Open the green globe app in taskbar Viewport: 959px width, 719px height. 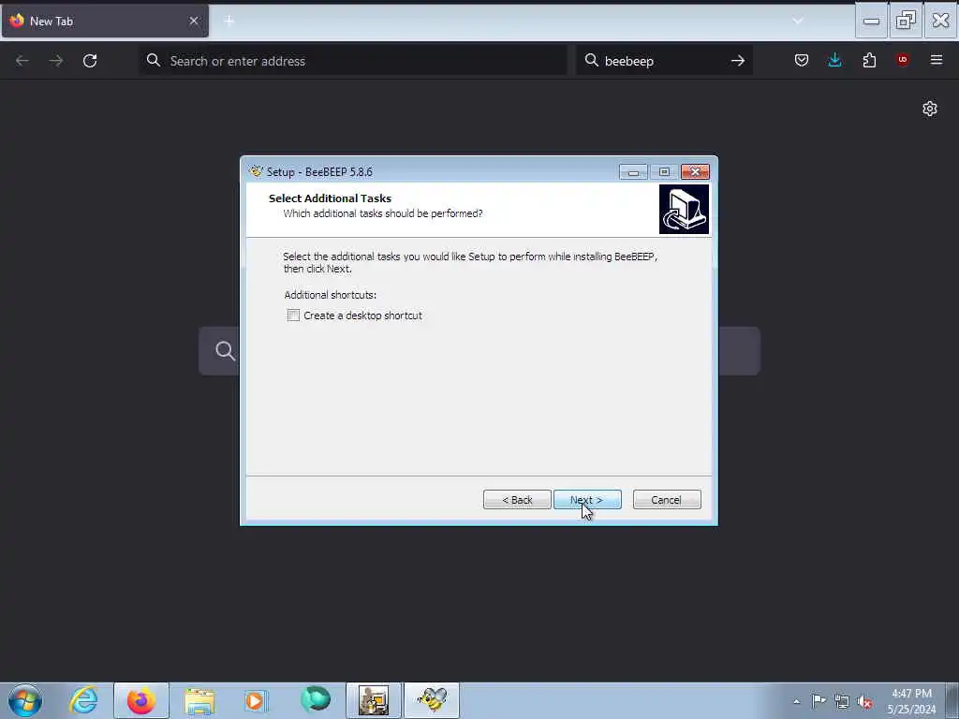[x=316, y=700]
